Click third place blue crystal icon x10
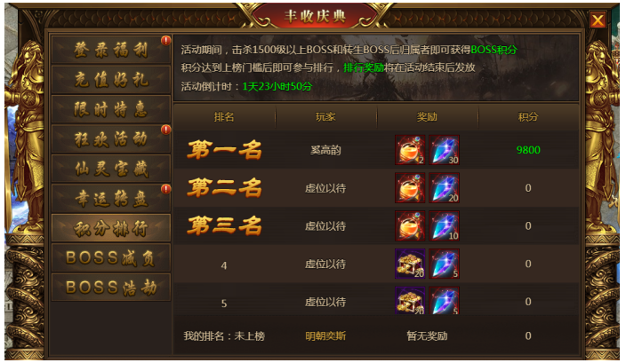 coord(444,226)
